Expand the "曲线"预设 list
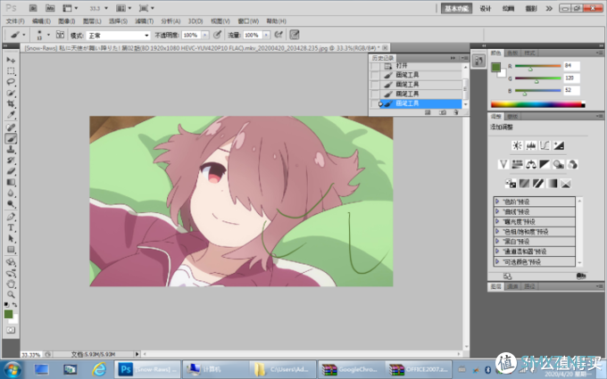The image size is (607, 379). pos(497,211)
